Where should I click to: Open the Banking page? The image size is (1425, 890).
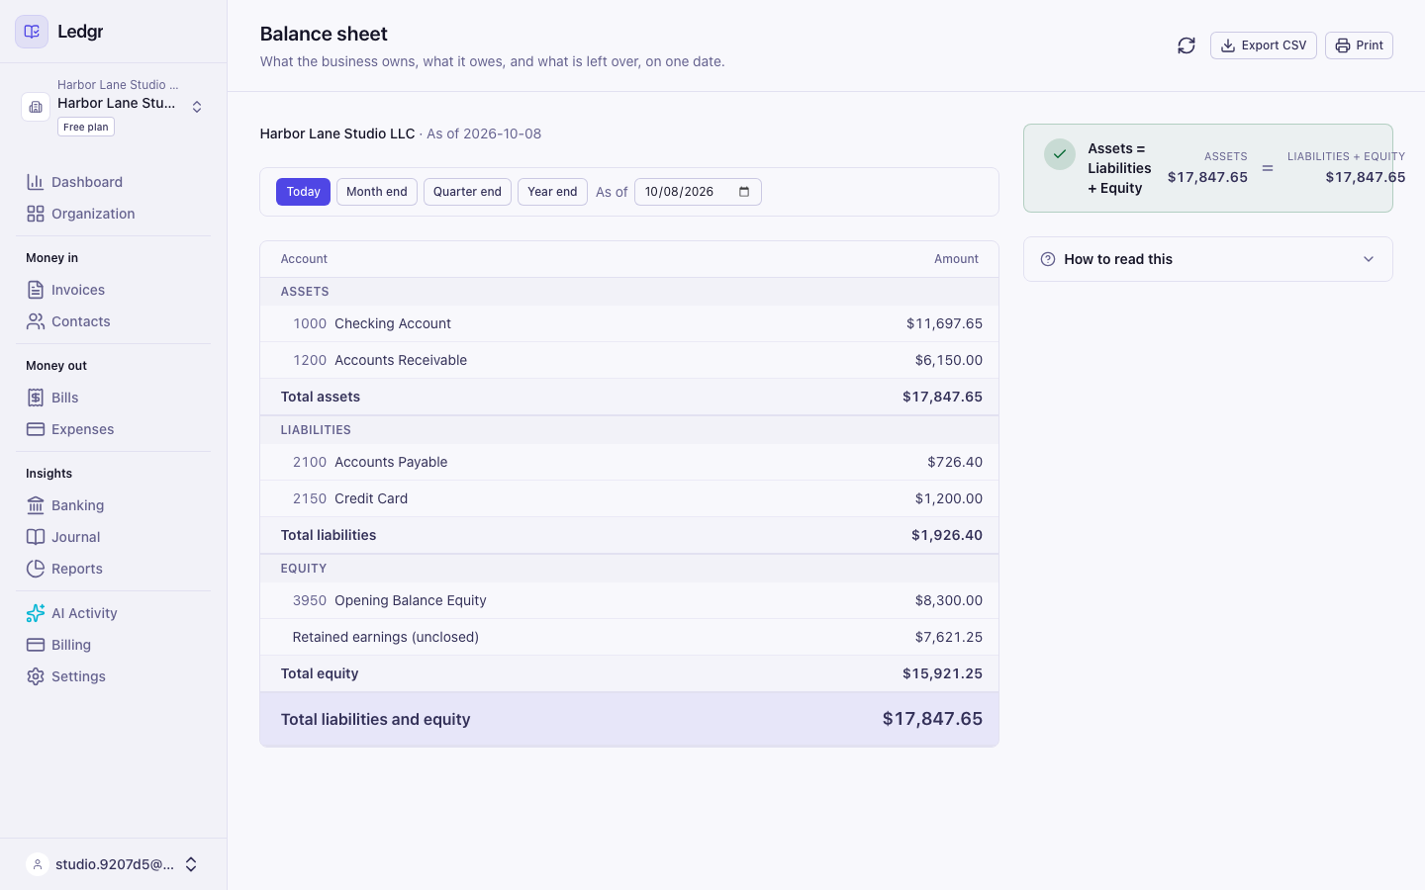pyautogui.click(x=113, y=505)
